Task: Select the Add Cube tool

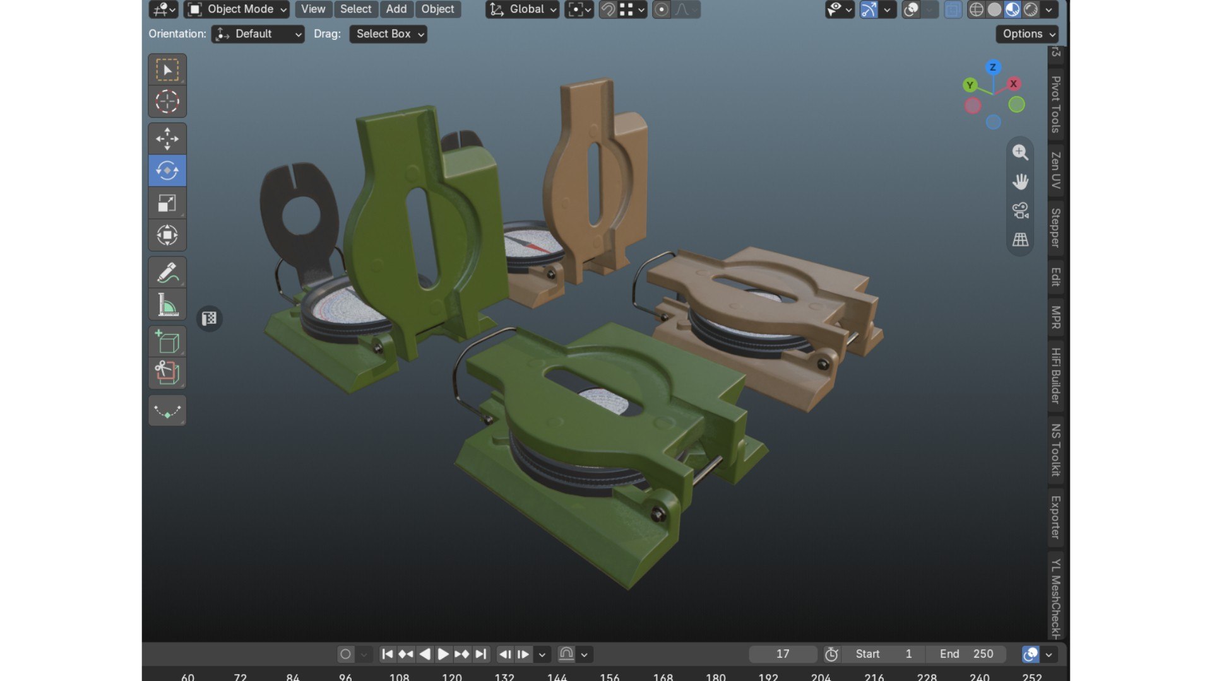Action: click(x=167, y=342)
